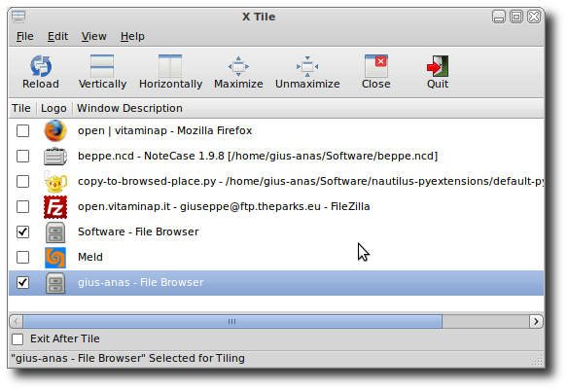Click the status bar "Selected for Tiling" message
The width and height of the screenshot is (568, 391).
point(127,358)
